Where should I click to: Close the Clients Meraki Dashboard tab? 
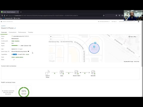pyautogui.click(x=18, y=12)
